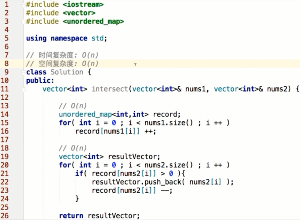The height and width of the screenshot is (220, 300).
Task: Click the return type "vector<int>" before intersect
Action: click(x=65, y=89)
